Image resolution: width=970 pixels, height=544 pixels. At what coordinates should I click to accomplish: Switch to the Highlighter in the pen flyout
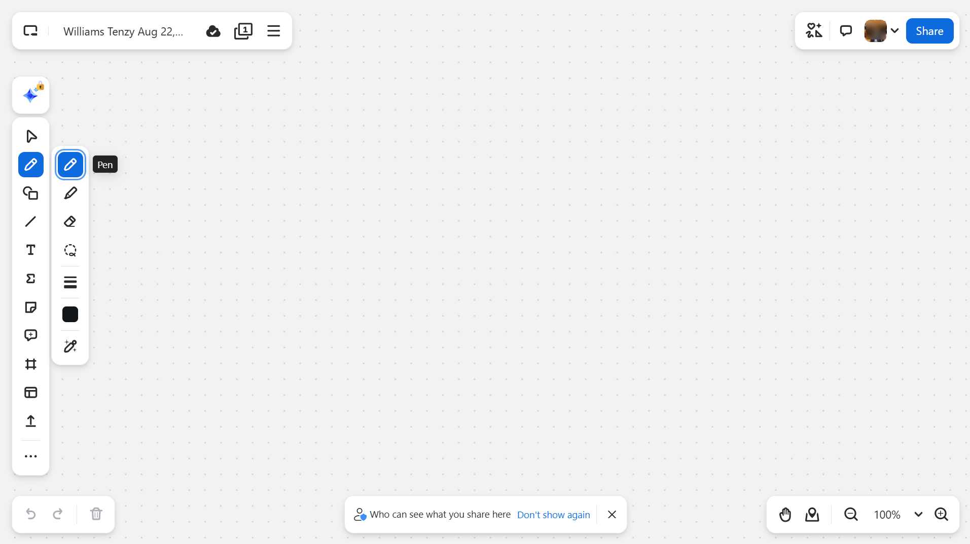[70, 192]
